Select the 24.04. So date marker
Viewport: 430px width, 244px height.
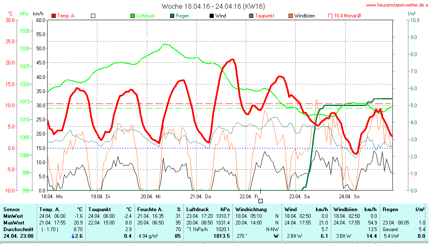349,196
